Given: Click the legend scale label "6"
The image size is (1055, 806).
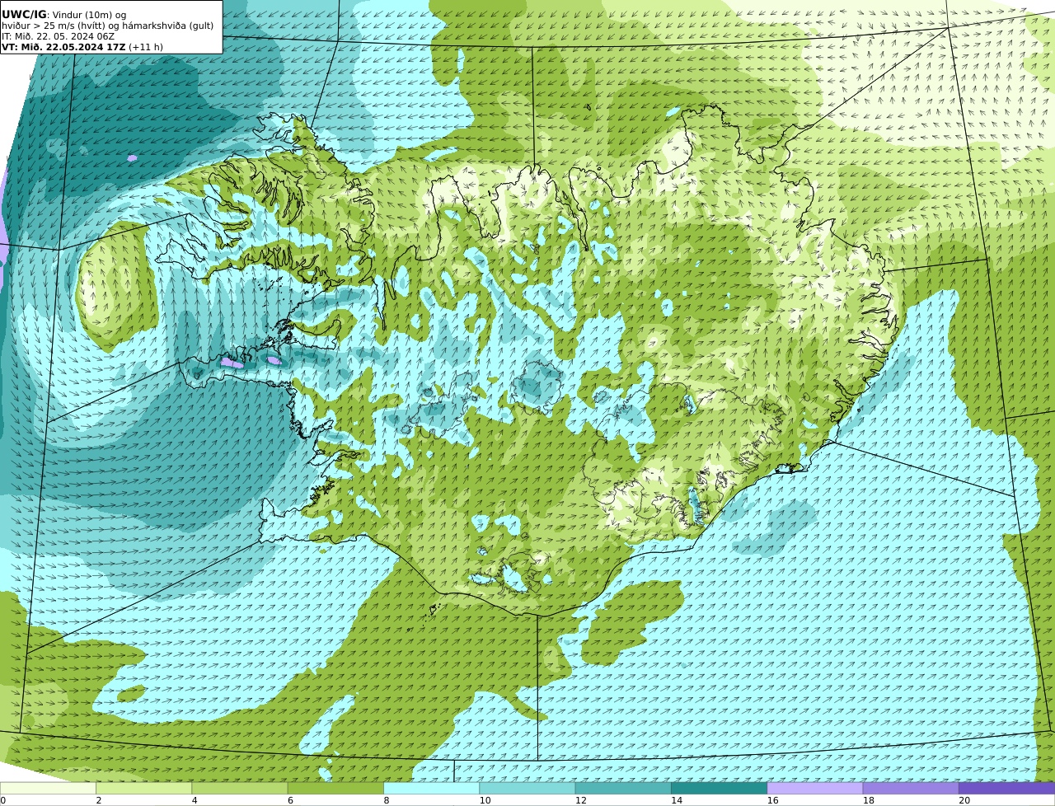Looking at the screenshot, I should coord(291,800).
